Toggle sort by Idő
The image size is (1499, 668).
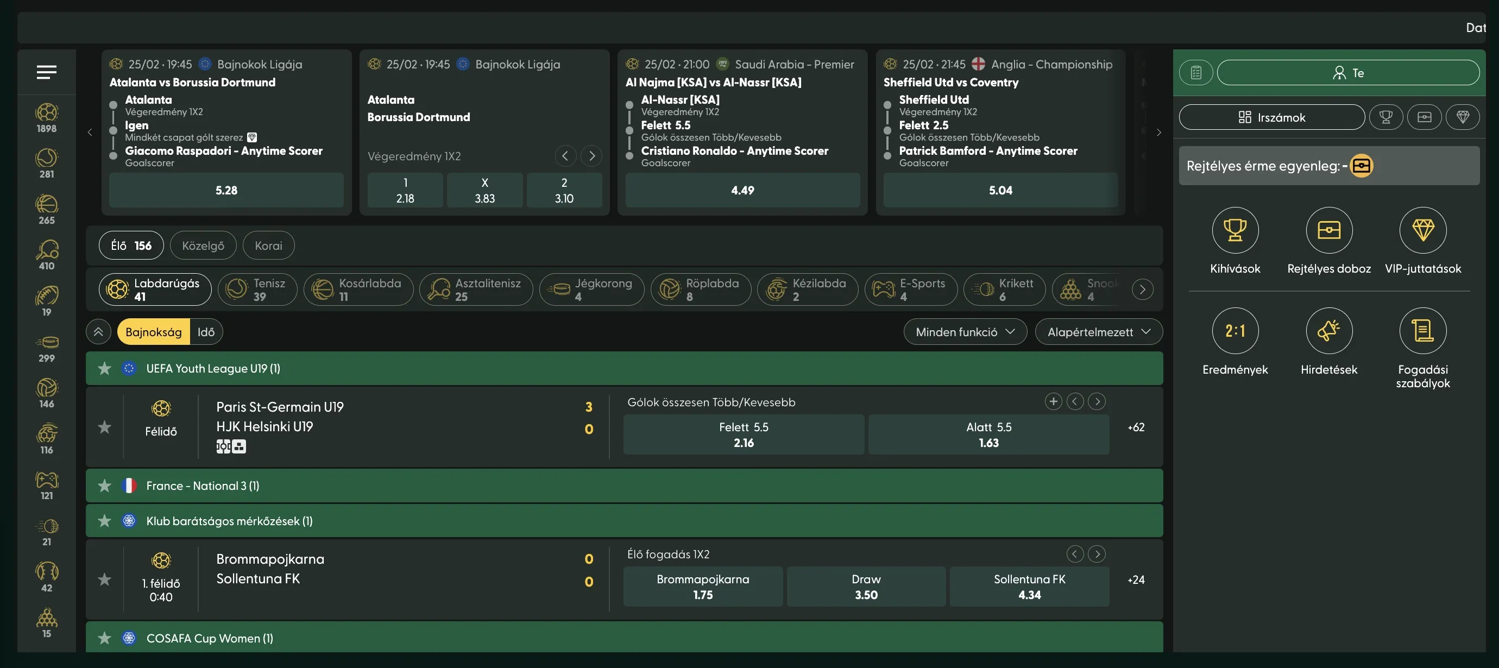(206, 332)
